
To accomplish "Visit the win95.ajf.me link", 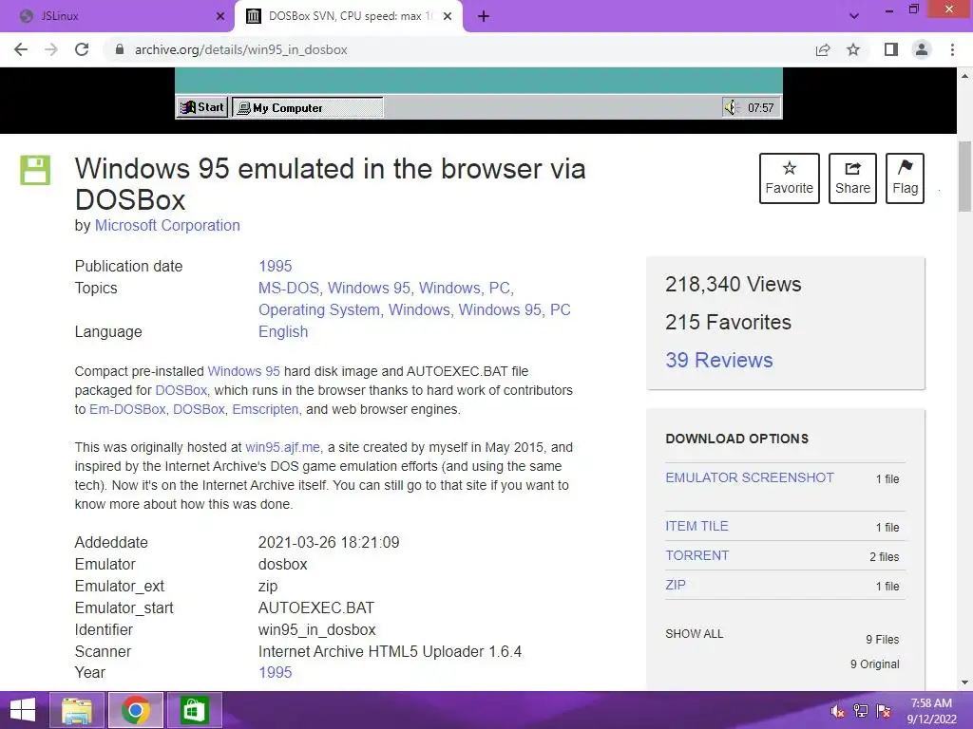I will click(283, 448).
